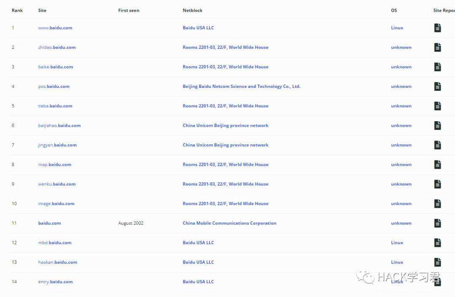The width and height of the screenshot is (455, 297).
Task: Open site report icon for jingyan.baidu.com
Action: [438, 145]
